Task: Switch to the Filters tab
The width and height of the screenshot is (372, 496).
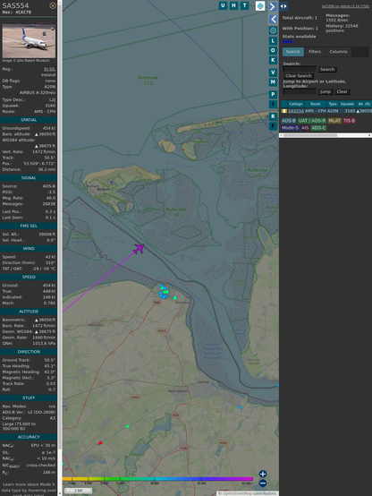Action: pyautogui.click(x=315, y=52)
